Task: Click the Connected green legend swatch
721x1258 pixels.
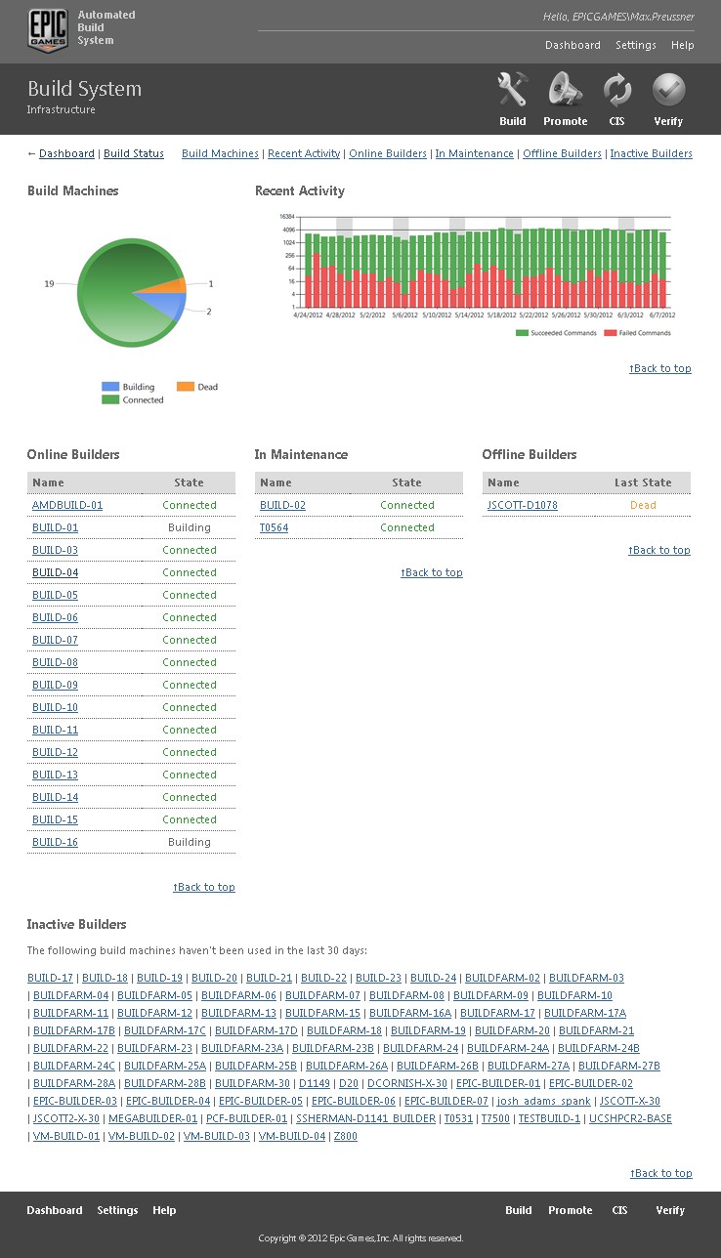Action: (110, 399)
